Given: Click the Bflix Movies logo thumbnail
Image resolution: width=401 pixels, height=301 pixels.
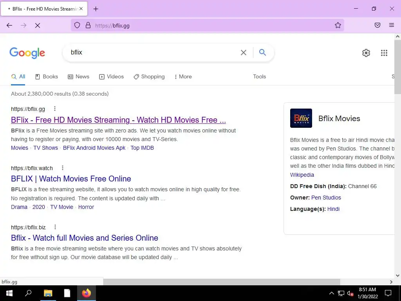Looking at the screenshot, I should point(301,118).
